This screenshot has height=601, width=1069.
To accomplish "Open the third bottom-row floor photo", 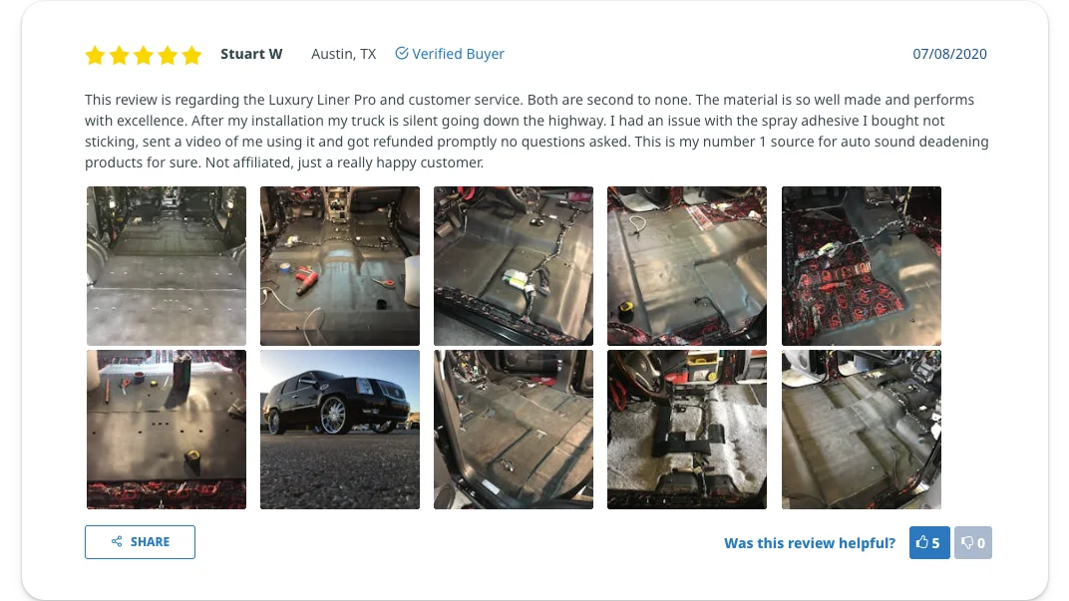I will pos(514,430).
